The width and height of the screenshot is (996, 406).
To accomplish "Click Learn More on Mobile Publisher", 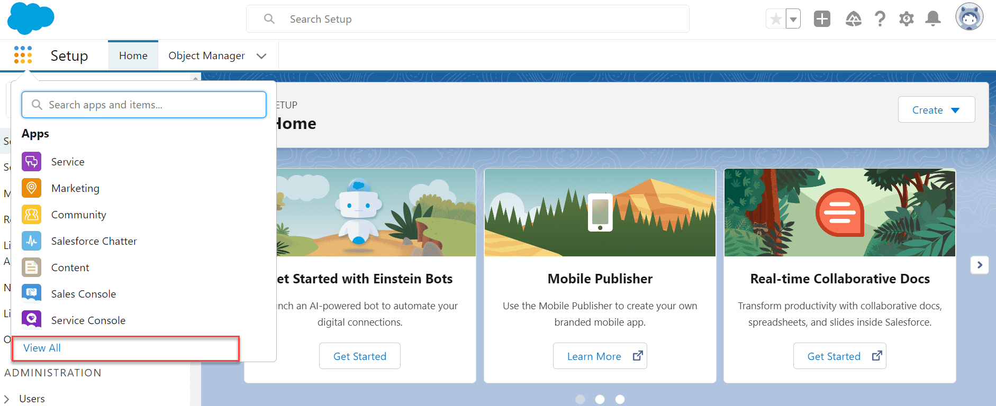I will 600,356.
